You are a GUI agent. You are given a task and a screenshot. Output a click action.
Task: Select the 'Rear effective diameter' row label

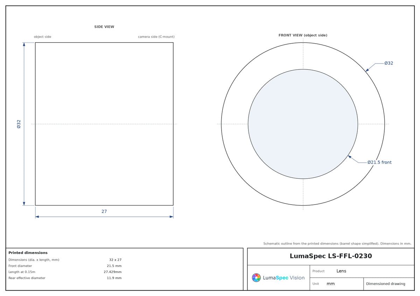[27, 278]
